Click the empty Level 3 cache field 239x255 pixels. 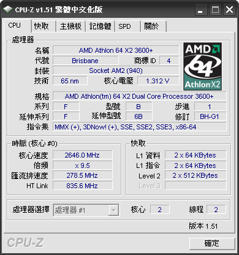coord(195,186)
